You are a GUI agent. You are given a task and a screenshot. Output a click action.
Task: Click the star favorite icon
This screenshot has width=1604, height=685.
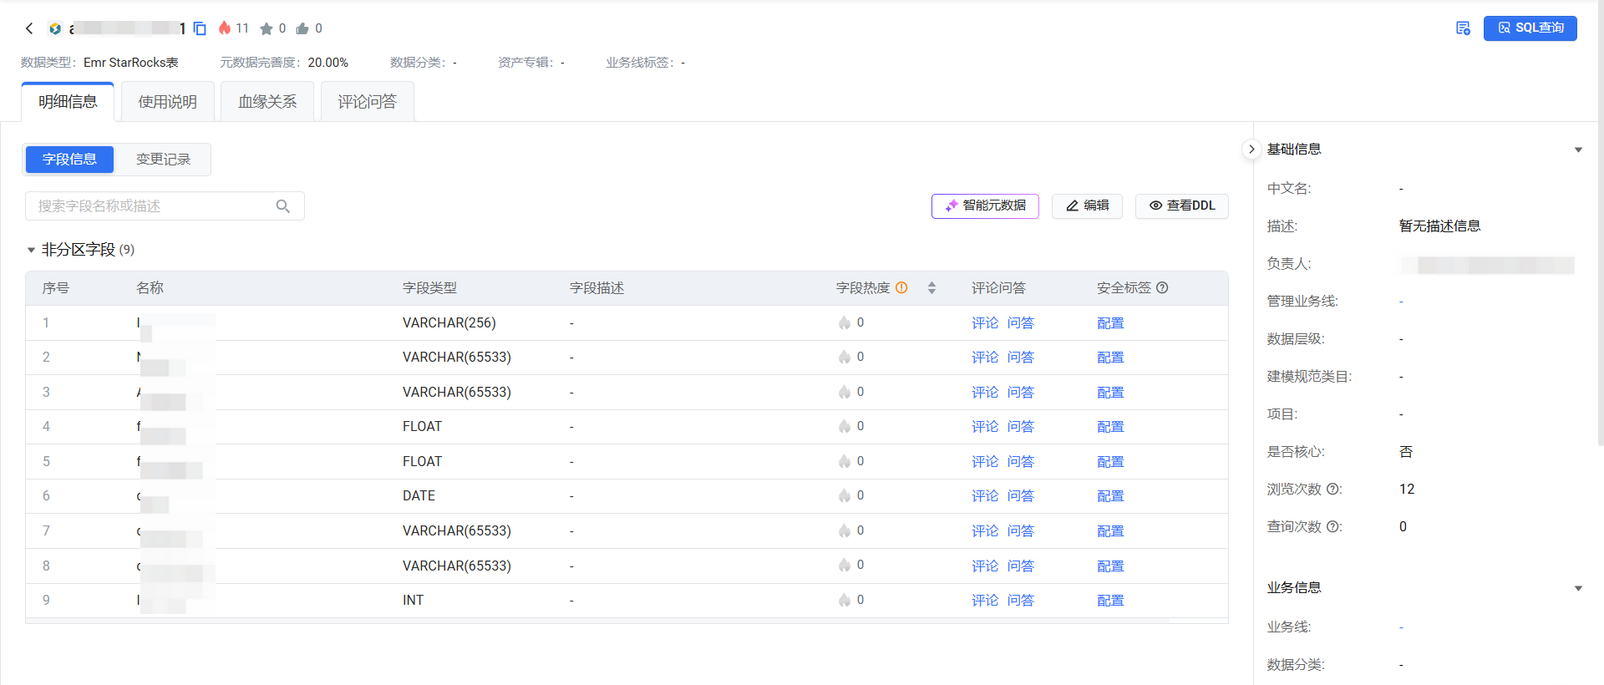click(x=266, y=29)
